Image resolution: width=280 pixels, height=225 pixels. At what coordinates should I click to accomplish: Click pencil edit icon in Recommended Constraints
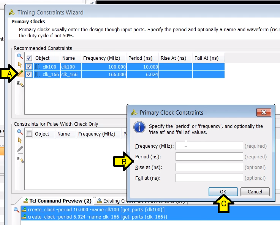click(x=20, y=73)
